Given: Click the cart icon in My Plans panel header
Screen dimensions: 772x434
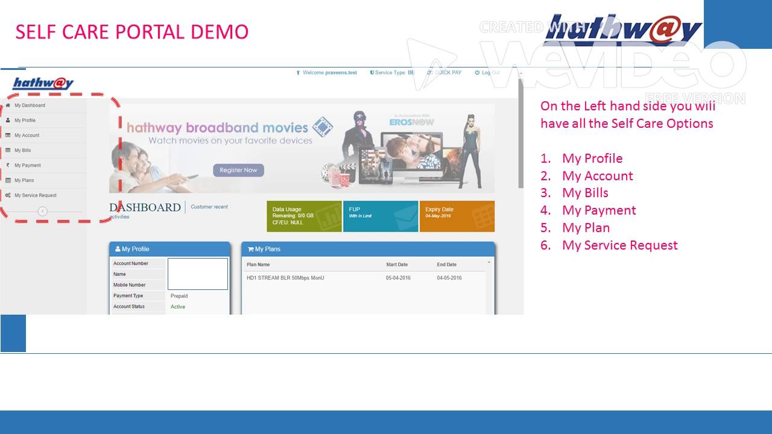Looking at the screenshot, I should pos(250,249).
